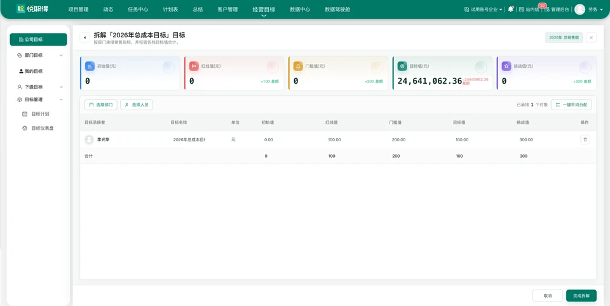Click 目标承接者 column header
This screenshot has width=610, height=306.
click(x=95, y=122)
